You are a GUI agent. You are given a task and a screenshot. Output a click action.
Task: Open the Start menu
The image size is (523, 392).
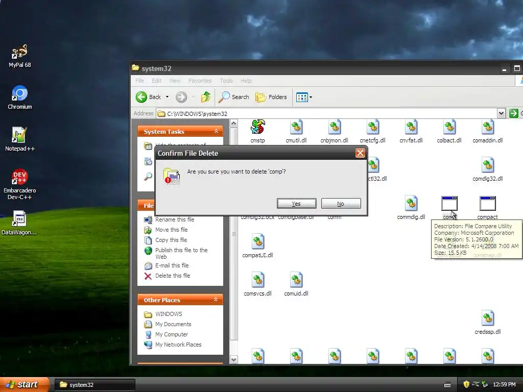pyautogui.click(x=24, y=384)
